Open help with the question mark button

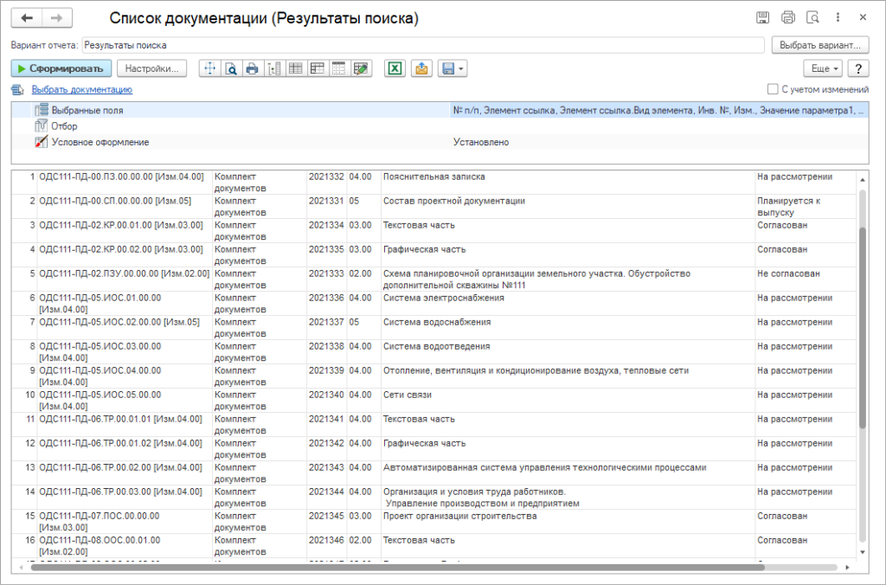858,68
